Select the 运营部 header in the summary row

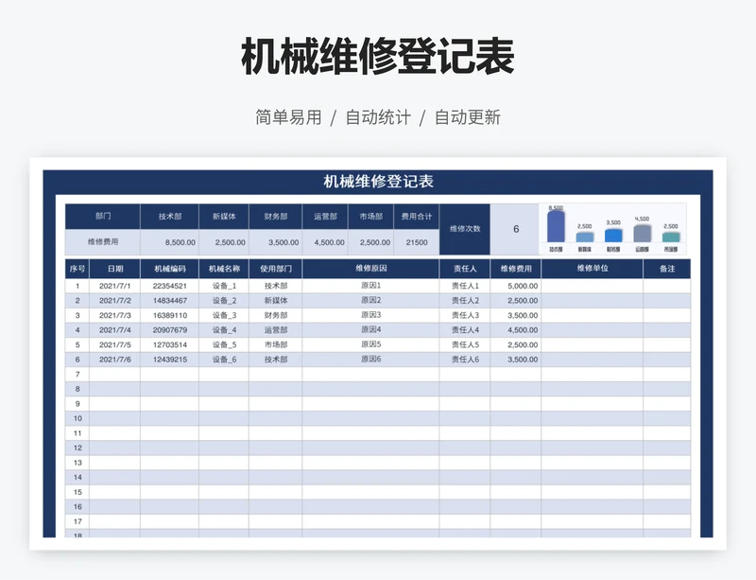point(325,217)
